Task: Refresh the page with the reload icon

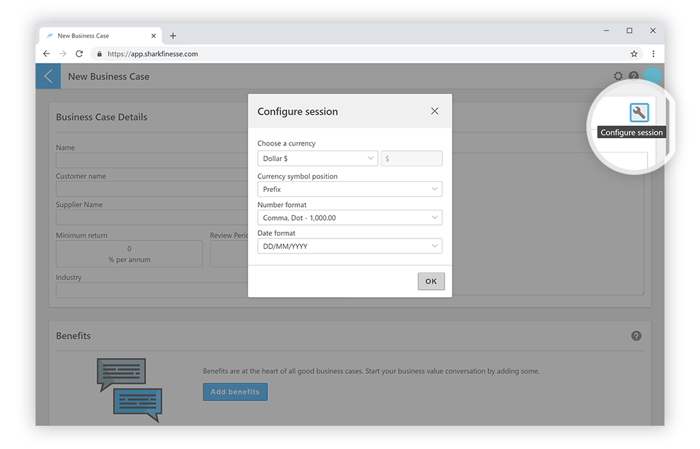Action: pos(79,53)
